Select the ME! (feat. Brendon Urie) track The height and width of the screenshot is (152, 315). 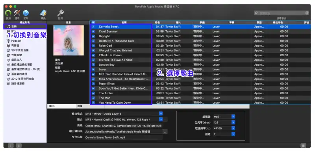pos(123,74)
